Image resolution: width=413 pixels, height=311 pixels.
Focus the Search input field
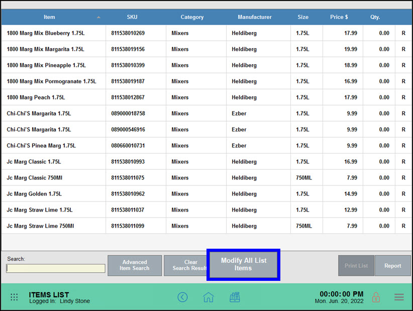(x=56, y=268)
